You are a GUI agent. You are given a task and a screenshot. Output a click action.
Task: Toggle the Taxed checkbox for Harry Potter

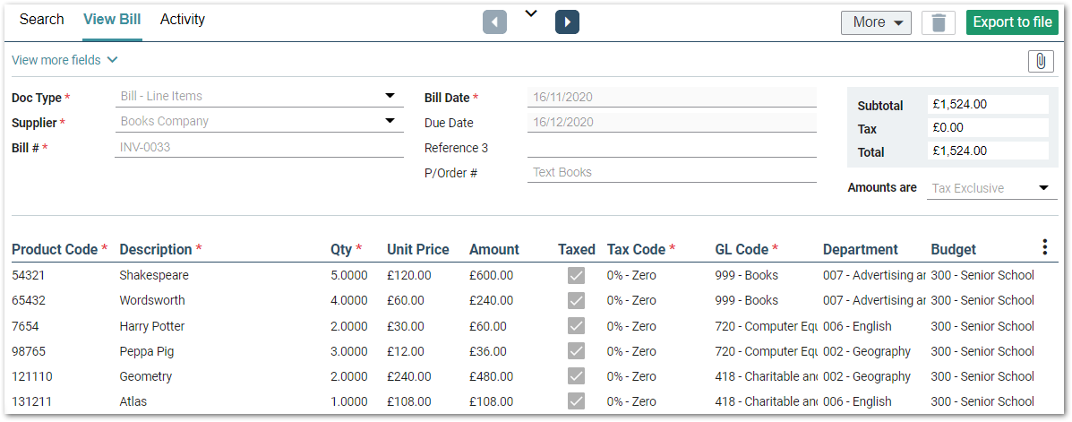pos(576,326)
